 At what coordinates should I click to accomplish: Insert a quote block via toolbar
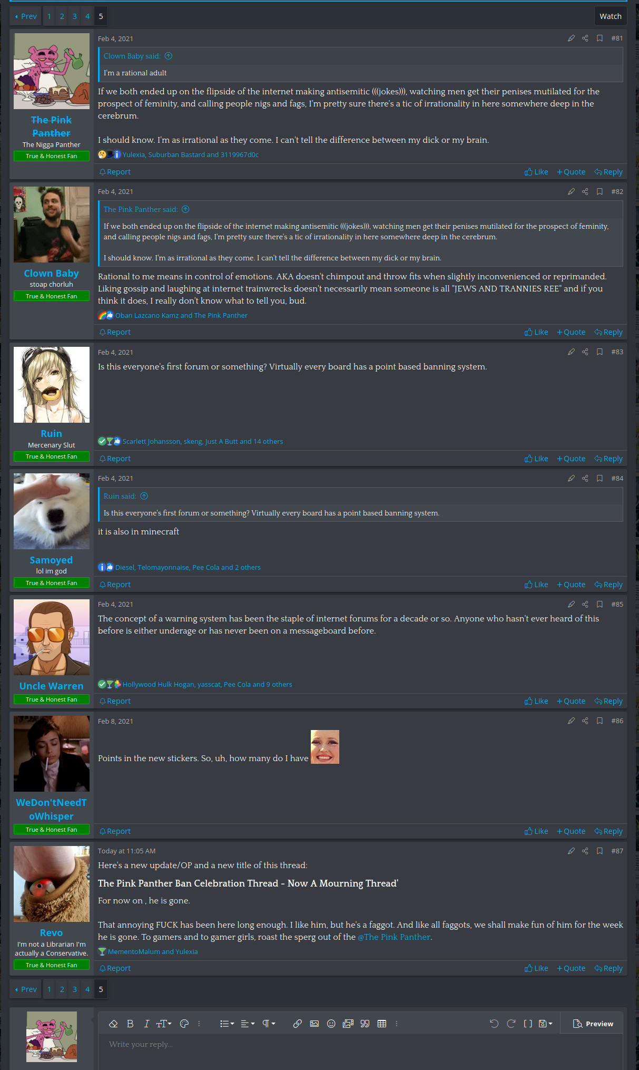click(x=365, y=1024)
